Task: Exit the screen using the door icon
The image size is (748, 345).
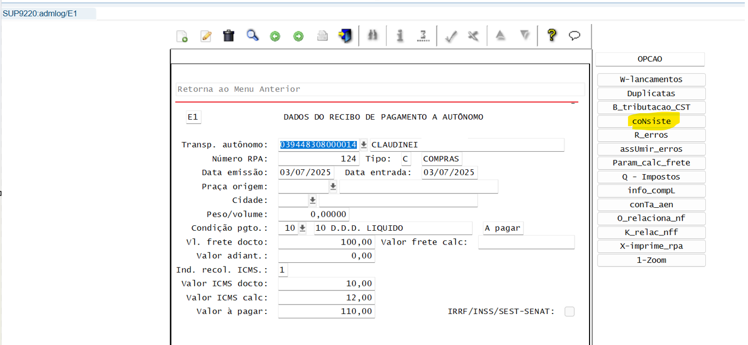Action: (343, 35)
